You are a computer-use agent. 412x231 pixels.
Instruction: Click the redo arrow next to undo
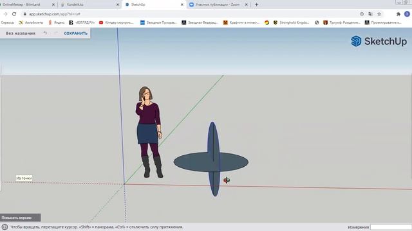(56, 33)
